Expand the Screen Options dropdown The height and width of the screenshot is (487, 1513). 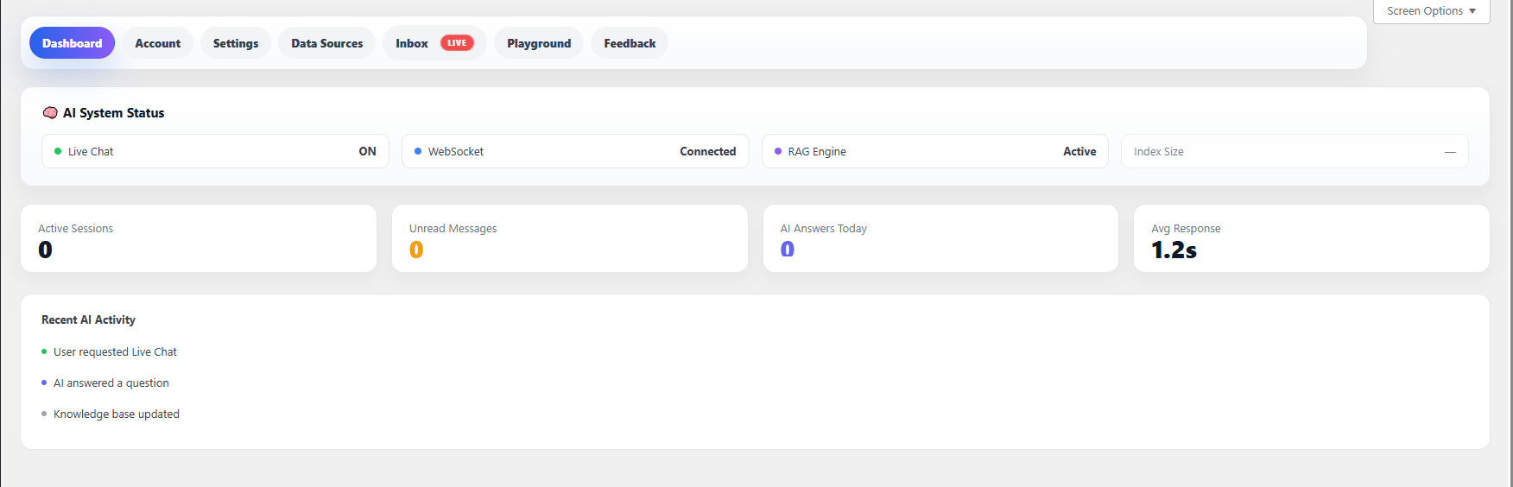1431,11
